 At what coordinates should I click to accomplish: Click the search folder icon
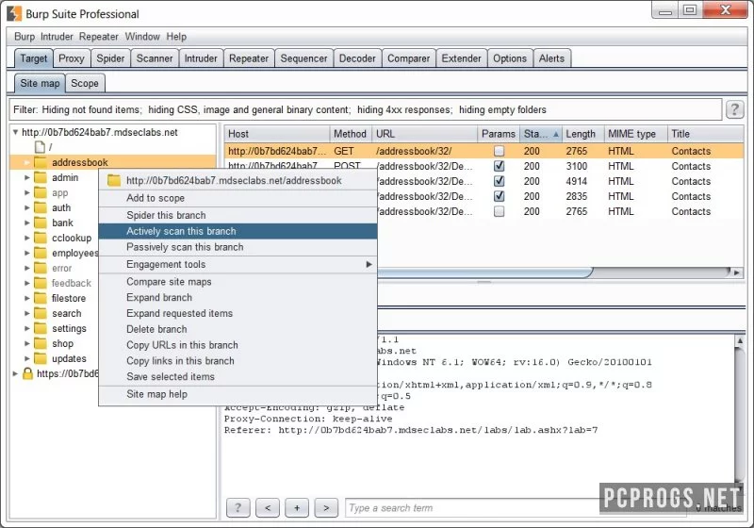[x=41, y=313]
